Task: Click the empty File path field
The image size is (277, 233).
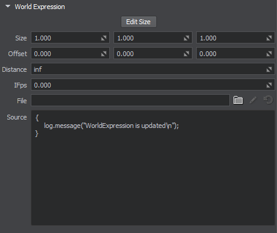Action: 130,100
